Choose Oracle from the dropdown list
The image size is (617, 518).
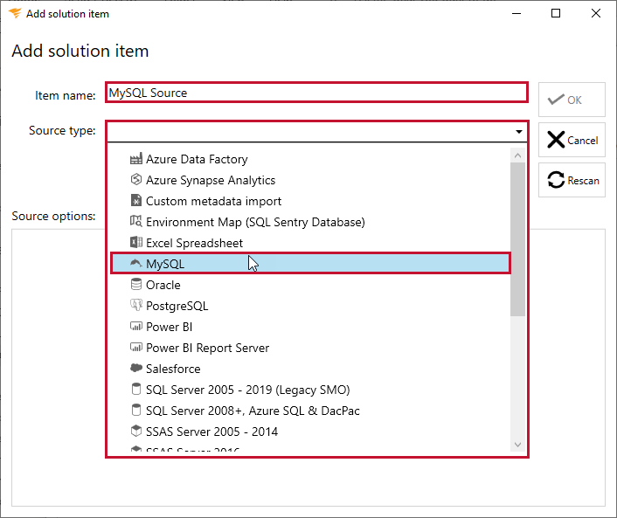click(311, 285)
